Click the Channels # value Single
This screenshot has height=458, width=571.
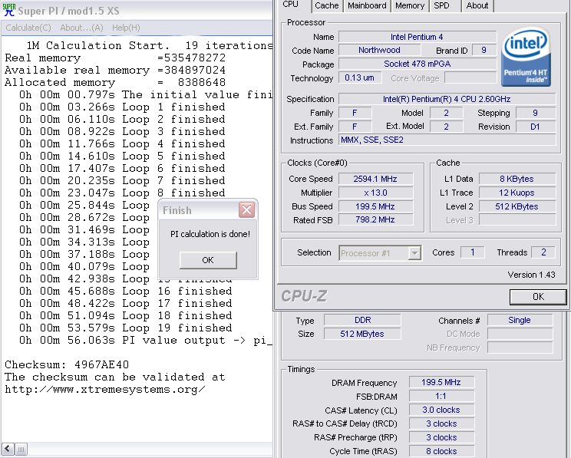point(520,320)
